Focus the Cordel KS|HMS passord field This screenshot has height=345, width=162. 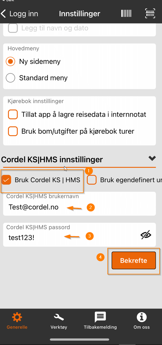80,235
